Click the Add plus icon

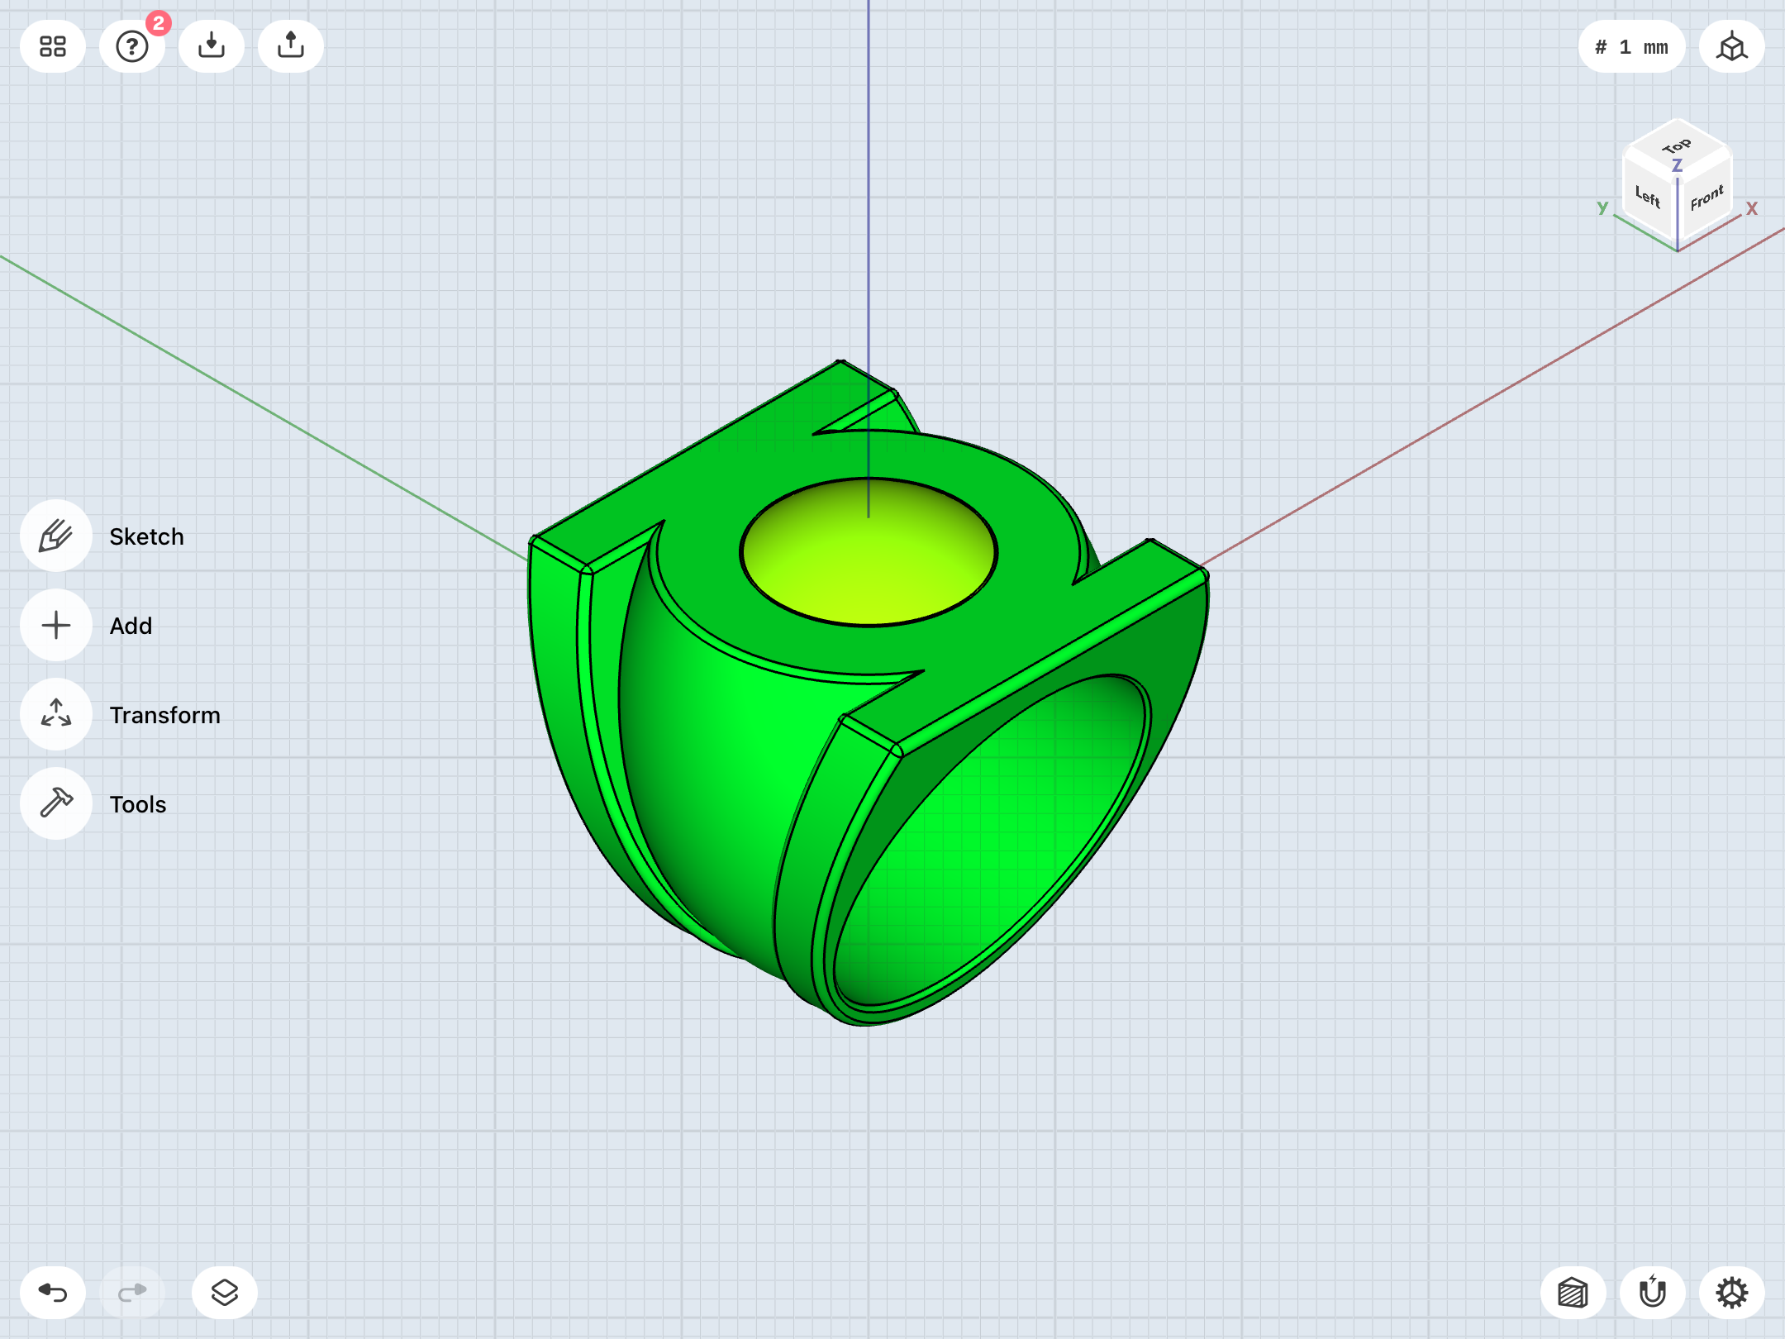click(56, 625)
